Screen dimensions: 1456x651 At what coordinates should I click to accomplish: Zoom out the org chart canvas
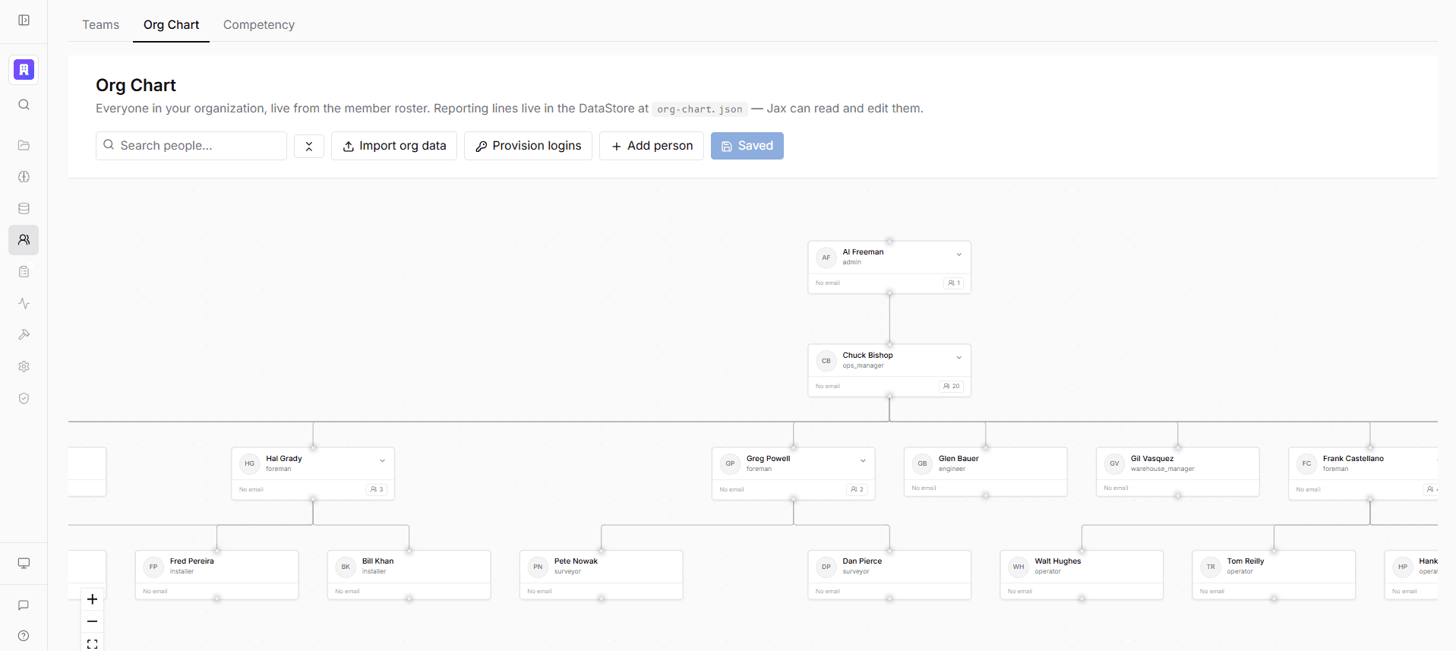coord(92,621)
